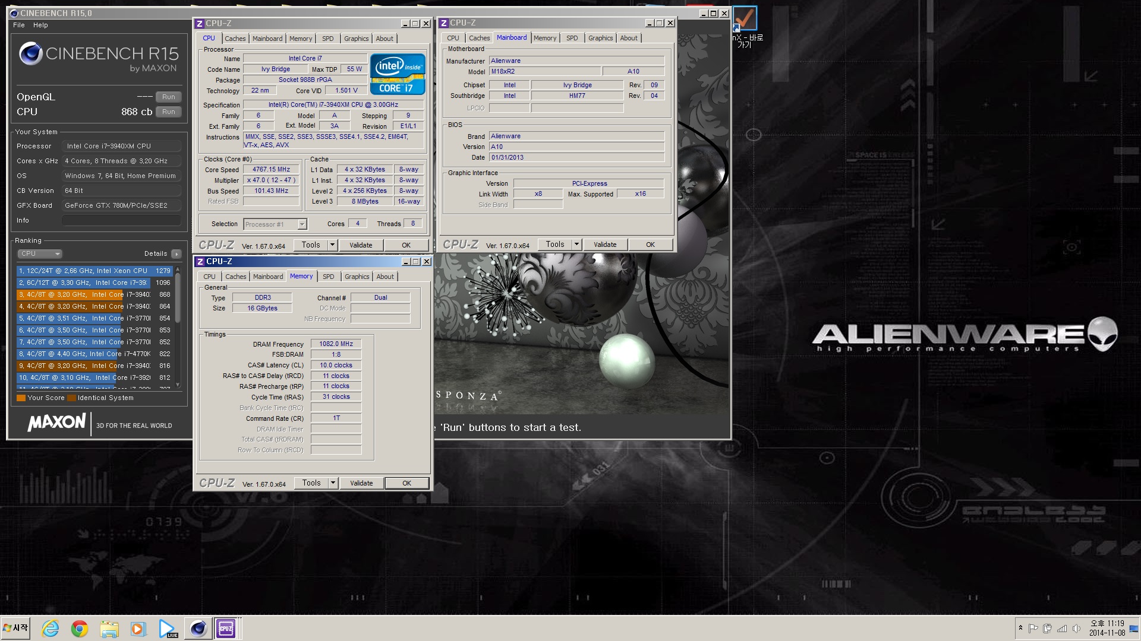This screenshot has height=641, width=1141.
Task: Select the CPU tab in the CPU-Z Memory window
Action: 209,277
